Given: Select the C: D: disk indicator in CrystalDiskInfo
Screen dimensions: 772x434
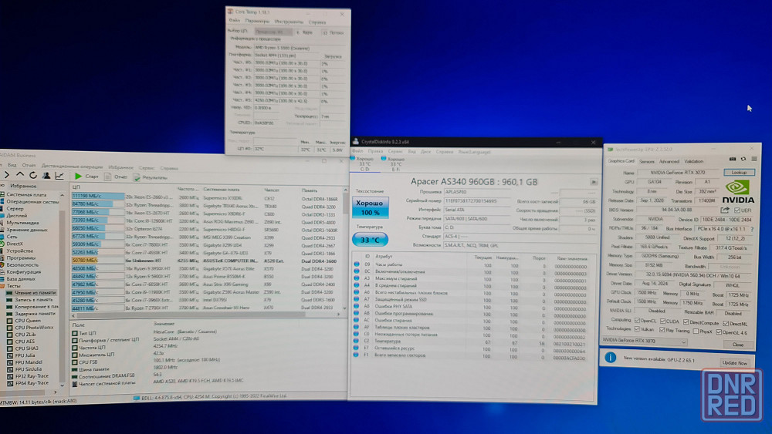Looking at the screenshot, I should click(365, 163).
